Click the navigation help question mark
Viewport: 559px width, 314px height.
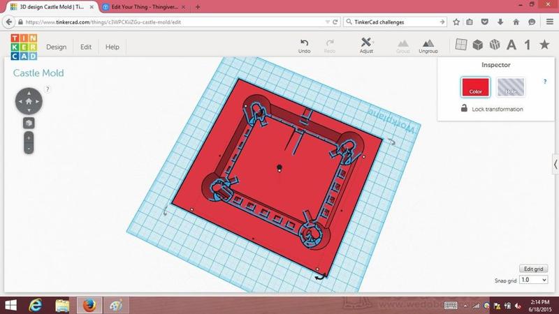click(x=48, y=89)
